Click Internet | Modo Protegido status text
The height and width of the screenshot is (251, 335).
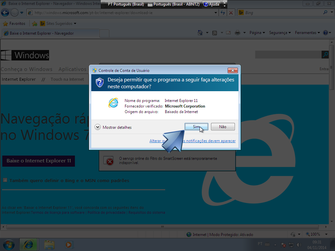223,235
